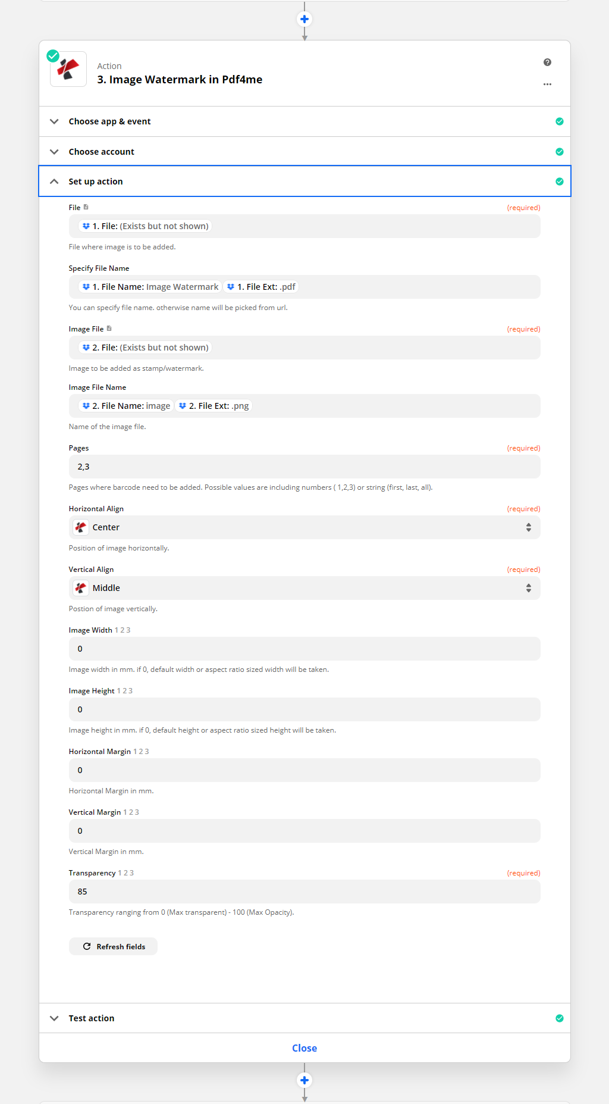Click the Pdf4me app logo icon
This screenshot has height=1104, width=609.
tap(68, 69)
